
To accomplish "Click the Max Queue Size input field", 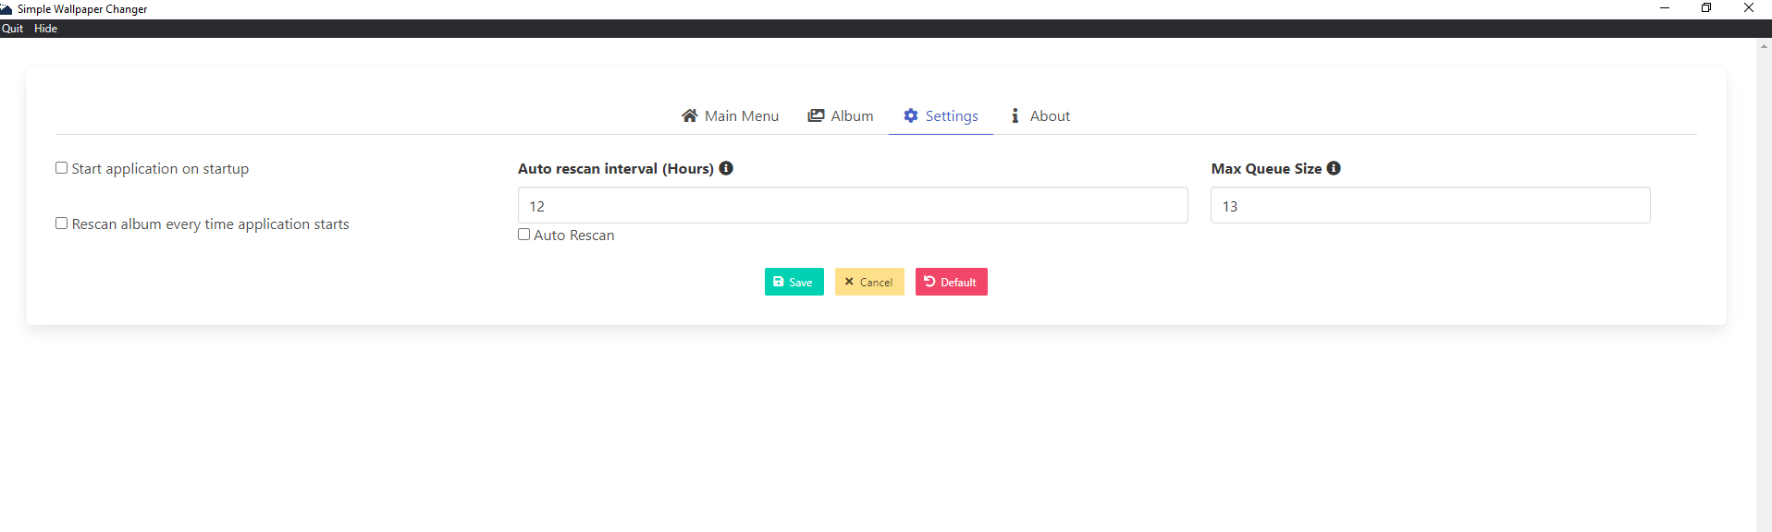I will [x=1430, y=205].
